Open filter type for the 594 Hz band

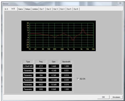click(28, 75)
